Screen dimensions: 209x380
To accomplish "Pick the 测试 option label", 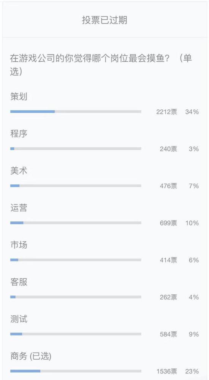I will tap(19, 319).
